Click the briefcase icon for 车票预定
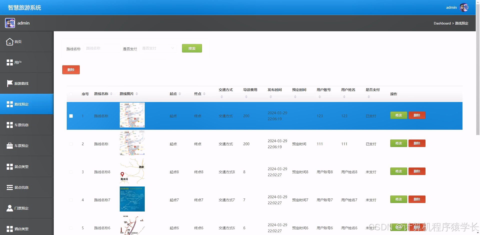 click(x=9, y=146)
